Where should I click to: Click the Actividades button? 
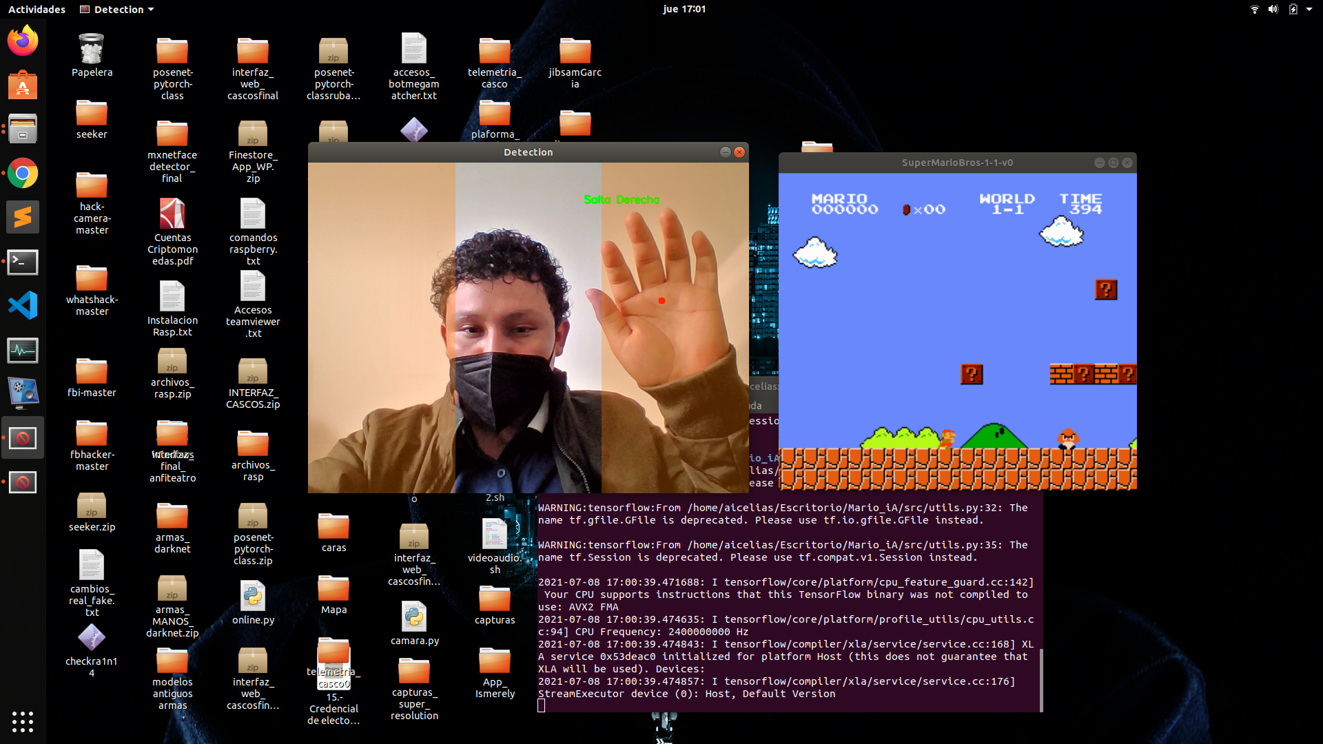coord(37,9)
